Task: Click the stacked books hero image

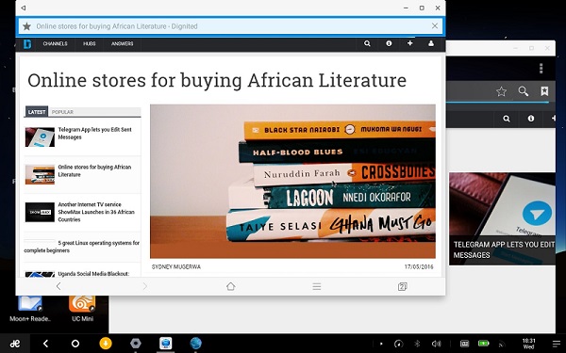Action: [x=292, y=181]
